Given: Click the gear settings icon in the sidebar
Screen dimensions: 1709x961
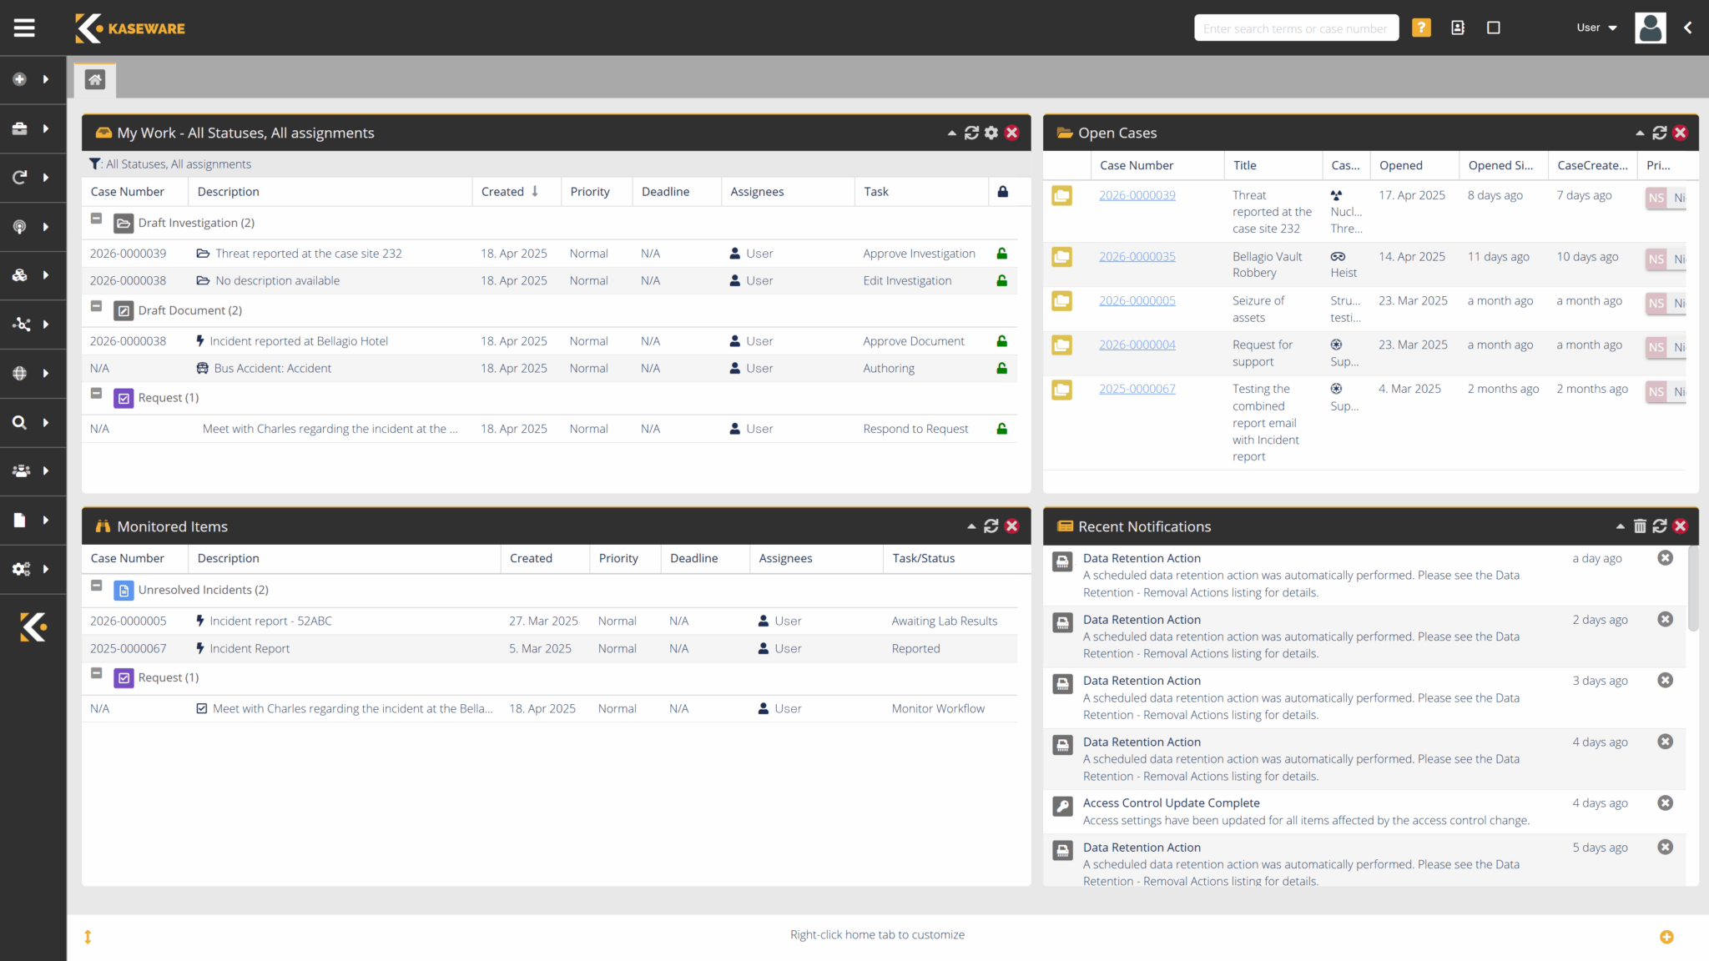Looking at the screenshot, I should click(21, 569).
